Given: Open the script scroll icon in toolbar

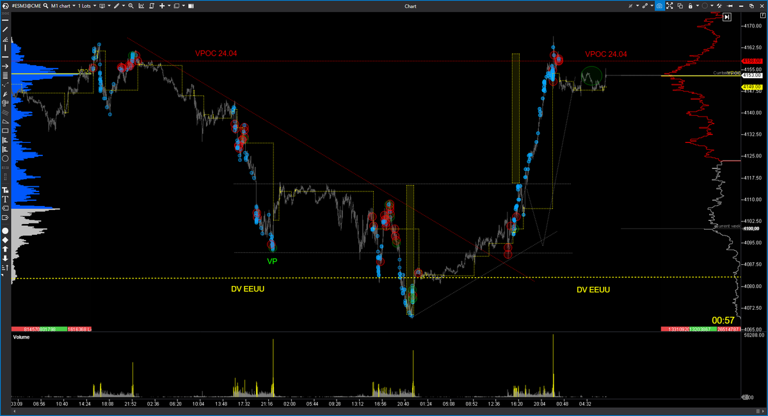Looking at the screenshot, I should coord(151,6).
